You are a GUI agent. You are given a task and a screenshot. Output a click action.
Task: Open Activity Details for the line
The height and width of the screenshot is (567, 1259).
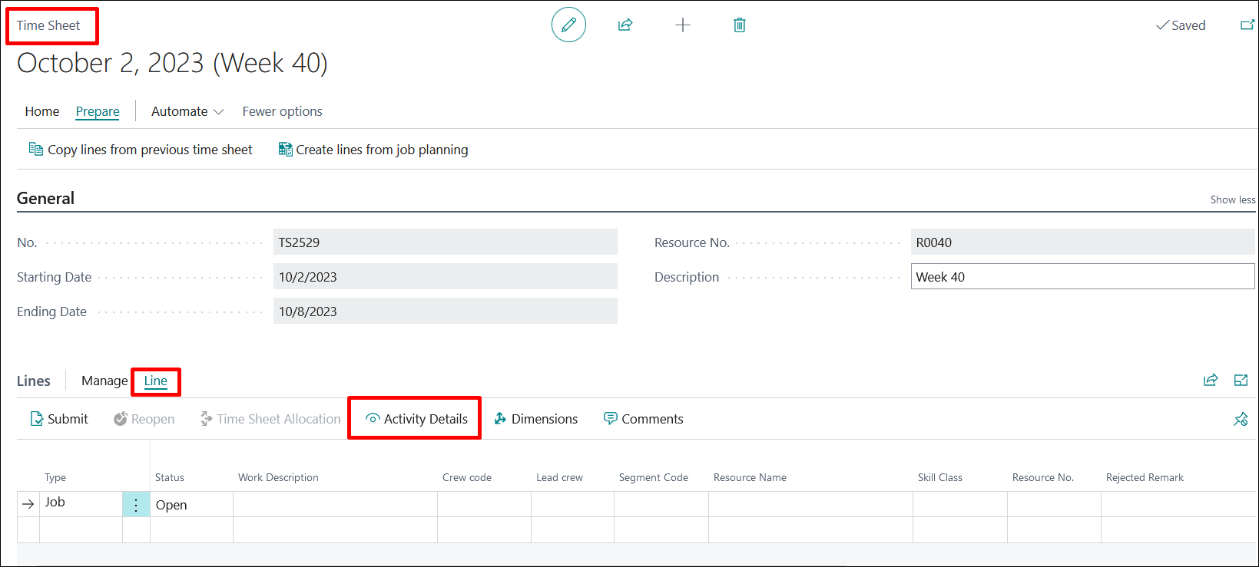416,419
